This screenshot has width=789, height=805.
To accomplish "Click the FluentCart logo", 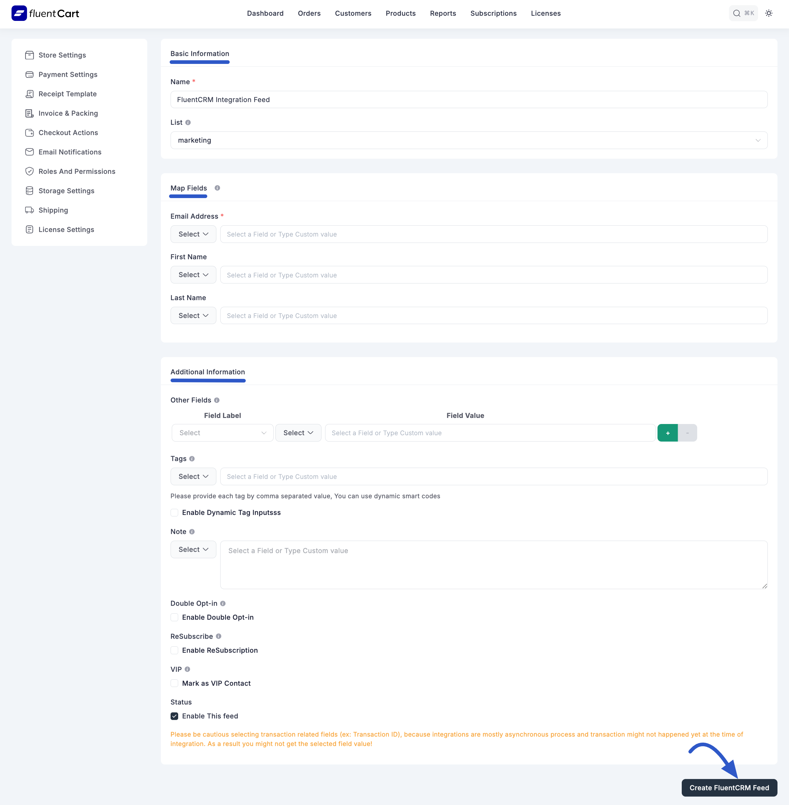I will point(45,13).
